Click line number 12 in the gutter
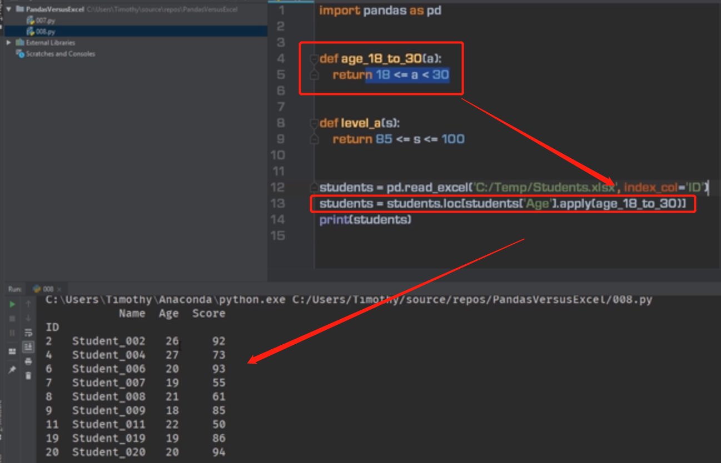 tap(278, 187)
